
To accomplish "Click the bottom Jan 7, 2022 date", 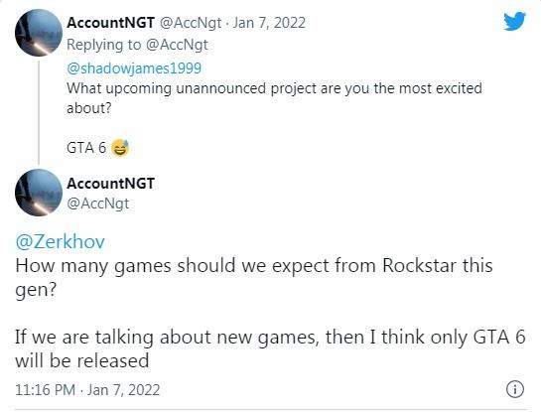I will coord(123,390).
